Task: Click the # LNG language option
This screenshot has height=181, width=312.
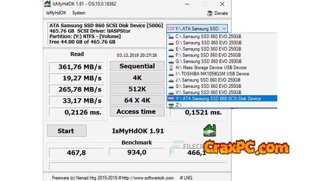Action: tap(186, 178)
